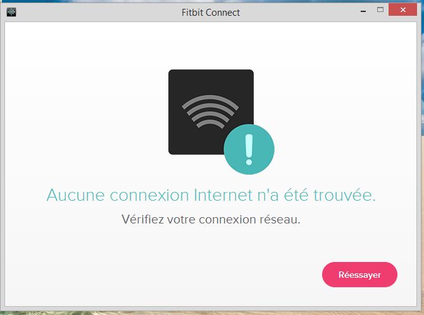This screenshot has width=424, height=315.
Task: Click the gray Wi-Fi signal icon
Action: tap(210, 111)
